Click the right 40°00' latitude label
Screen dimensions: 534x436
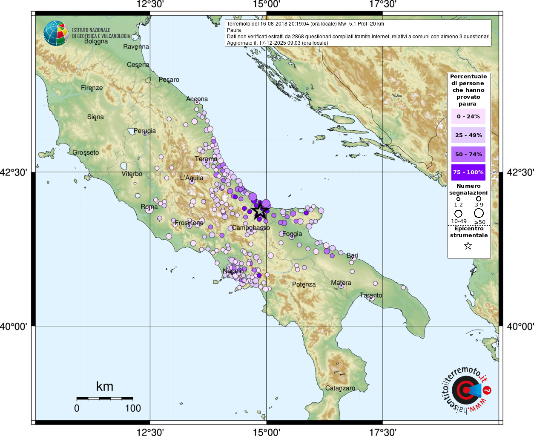pos(520,327)
